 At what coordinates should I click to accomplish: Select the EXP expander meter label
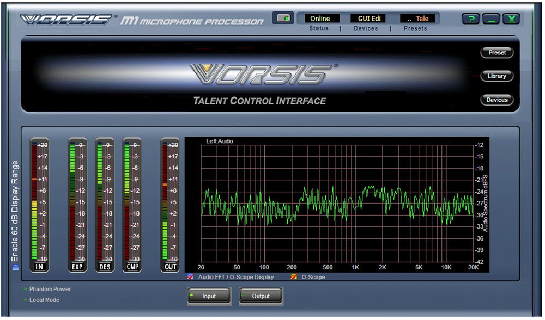[77, 267]
